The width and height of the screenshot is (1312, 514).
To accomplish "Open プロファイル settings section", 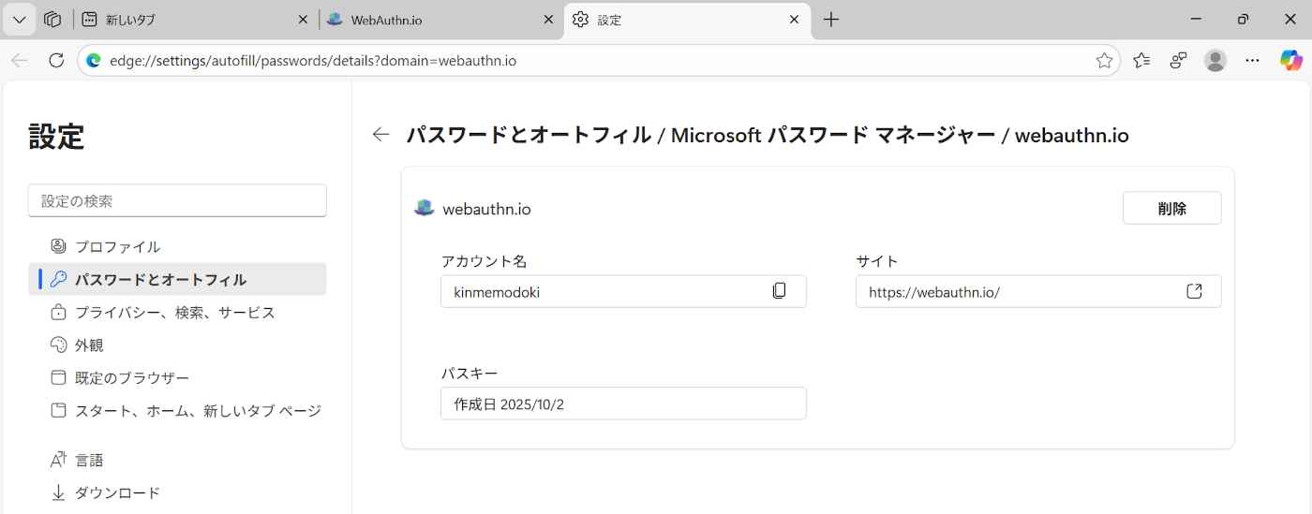I will click(x=177, y=246).
